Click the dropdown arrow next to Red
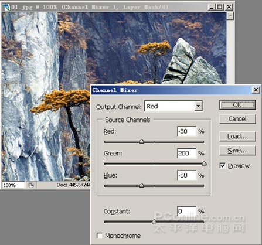Image resolution: width=262 pixels, height=245 pixels. point(198,106)
